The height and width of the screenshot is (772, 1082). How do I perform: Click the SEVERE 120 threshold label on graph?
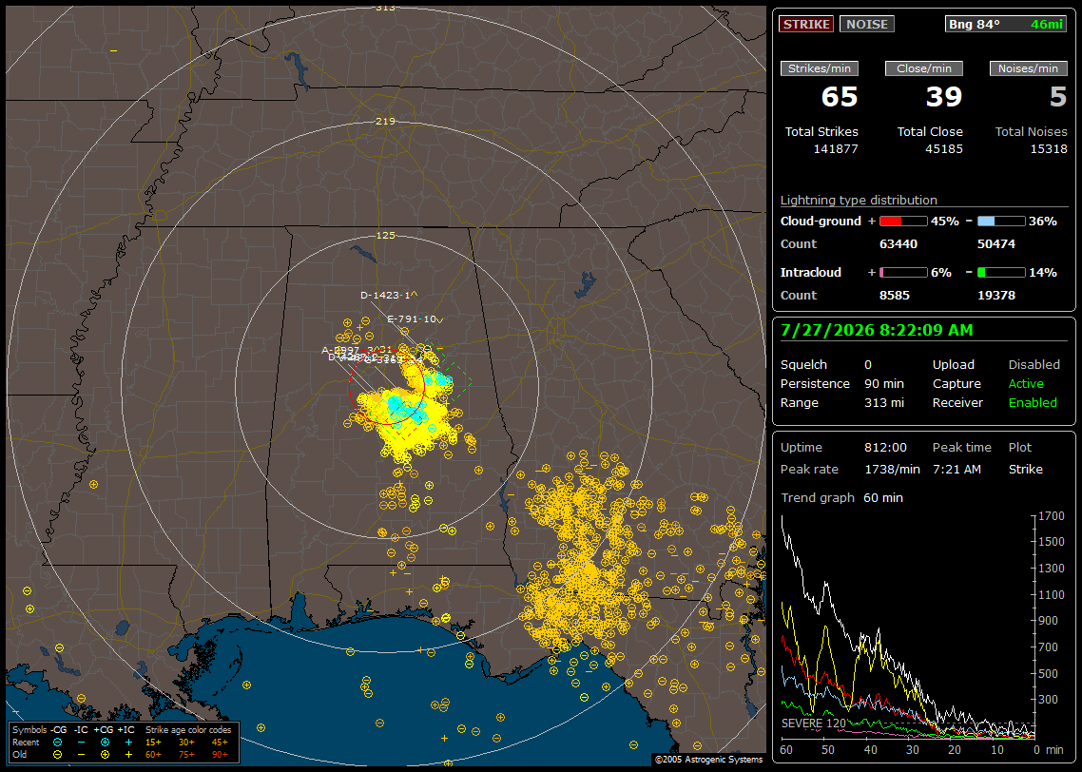point(814,723)
